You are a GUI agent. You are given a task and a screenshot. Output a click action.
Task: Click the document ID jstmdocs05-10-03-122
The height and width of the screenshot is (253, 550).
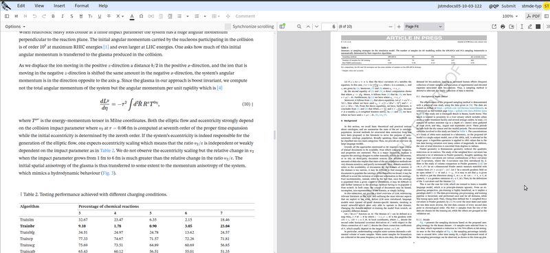(460, 6)
